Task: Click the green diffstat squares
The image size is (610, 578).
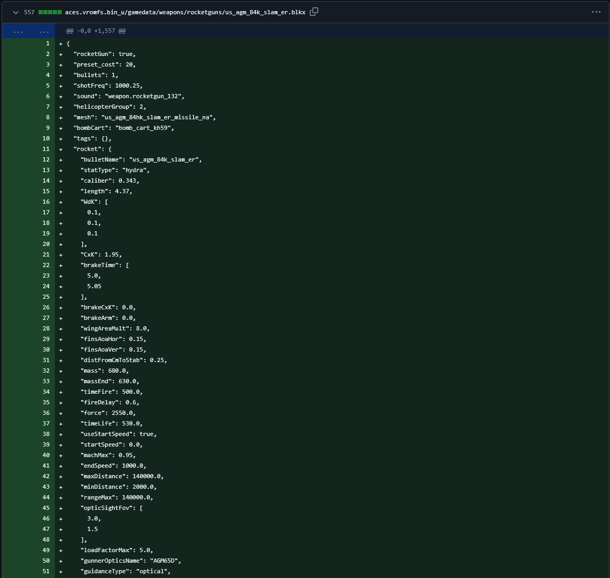Action: pyautogui.click(x=50, y=12)
